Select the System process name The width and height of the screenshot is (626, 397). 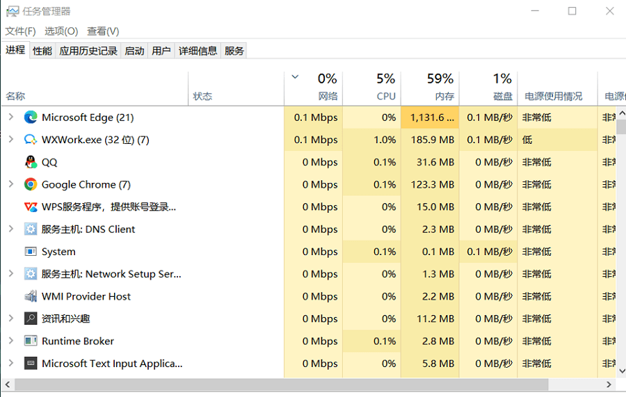58,252
